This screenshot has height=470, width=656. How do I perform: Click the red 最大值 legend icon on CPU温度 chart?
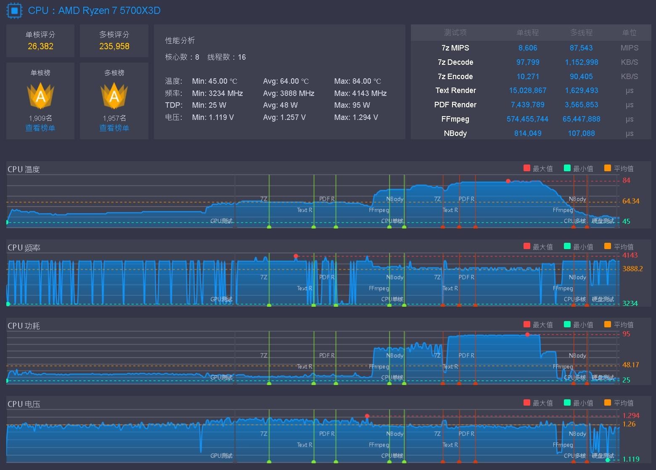(526, 168)
